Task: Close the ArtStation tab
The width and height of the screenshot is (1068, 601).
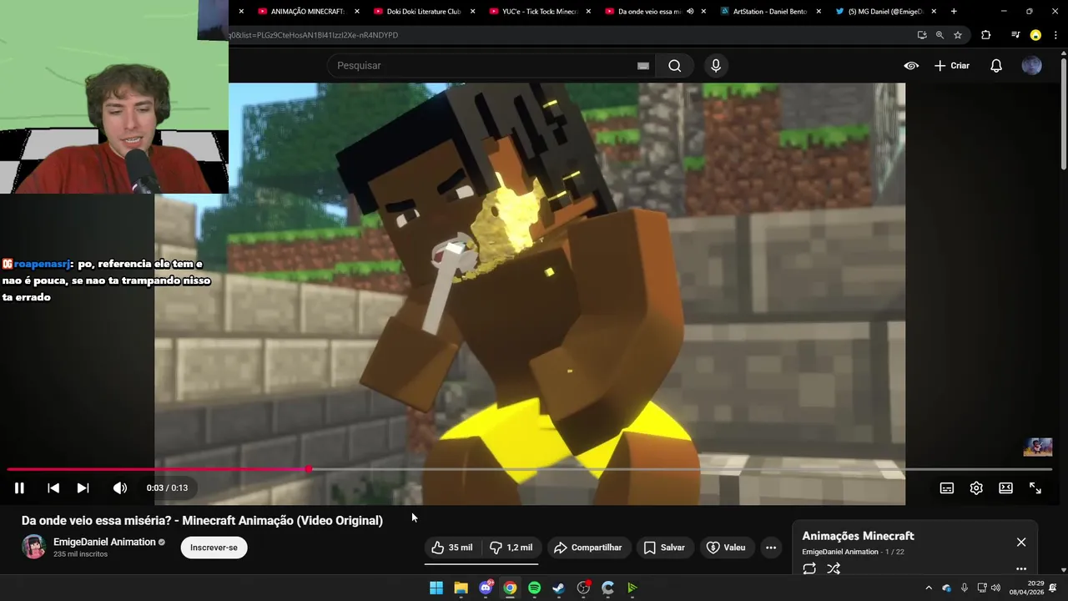Action: (819, 12)
